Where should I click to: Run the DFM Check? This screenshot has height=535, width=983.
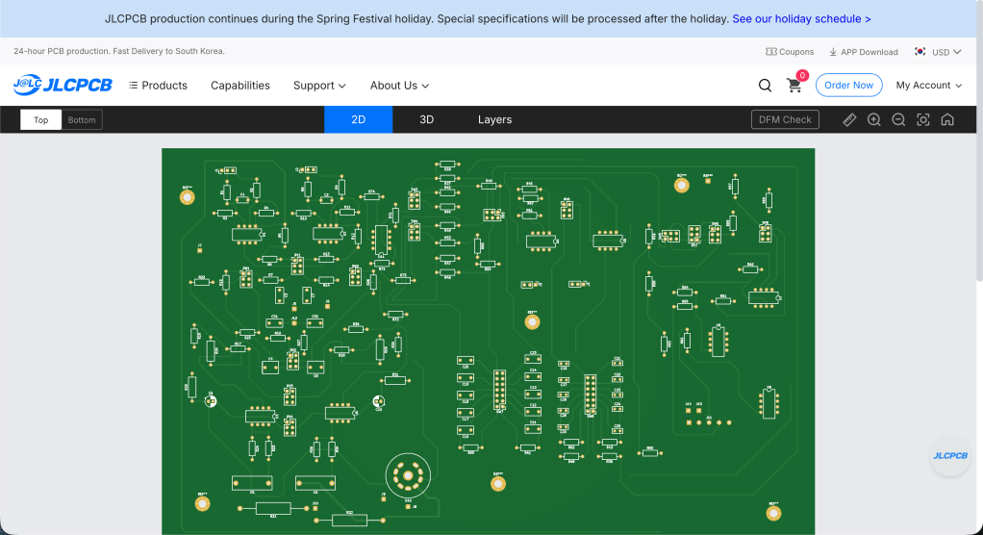point(785,119)
